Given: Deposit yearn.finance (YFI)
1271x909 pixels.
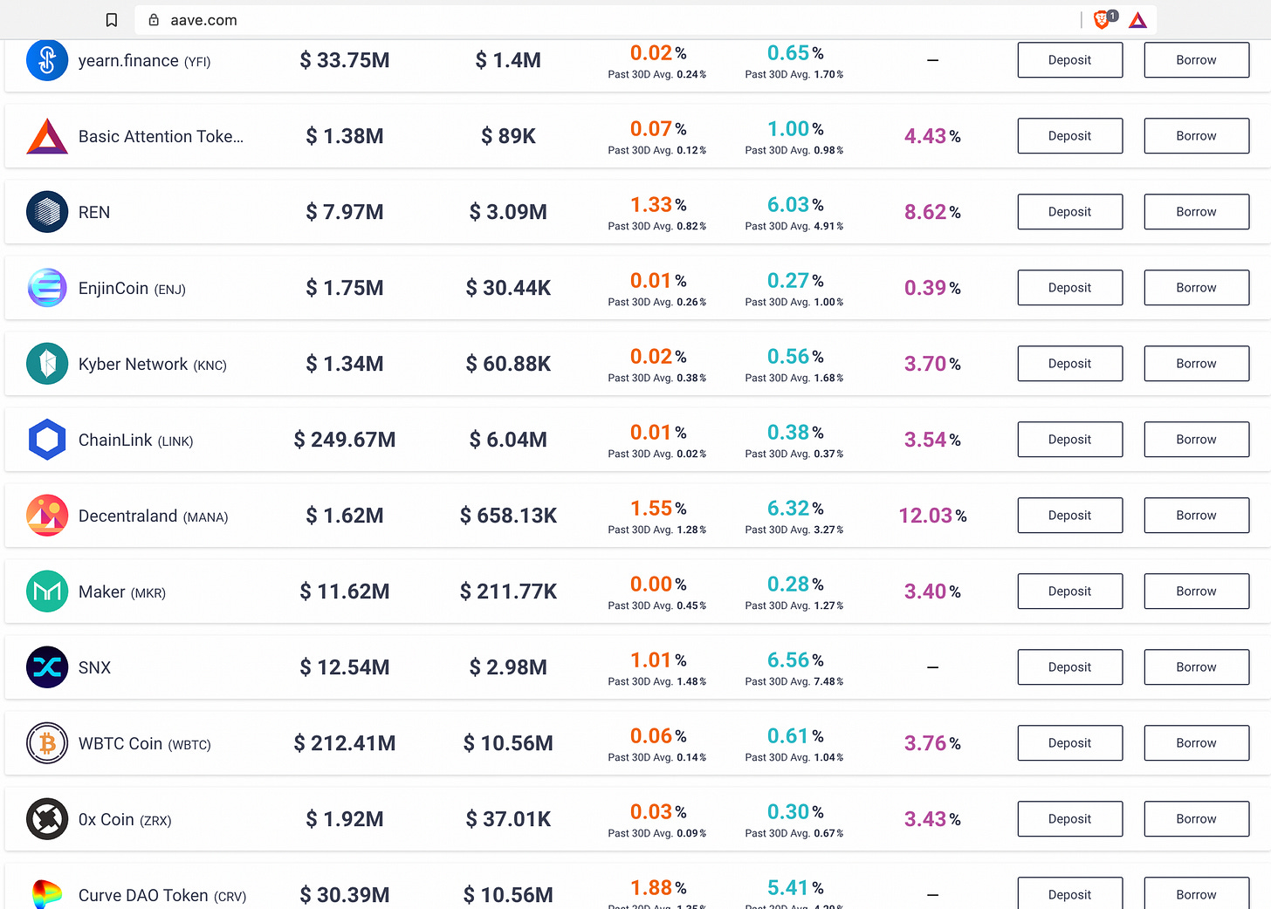Looking at the screenshot, I should tap(1070, 60).
